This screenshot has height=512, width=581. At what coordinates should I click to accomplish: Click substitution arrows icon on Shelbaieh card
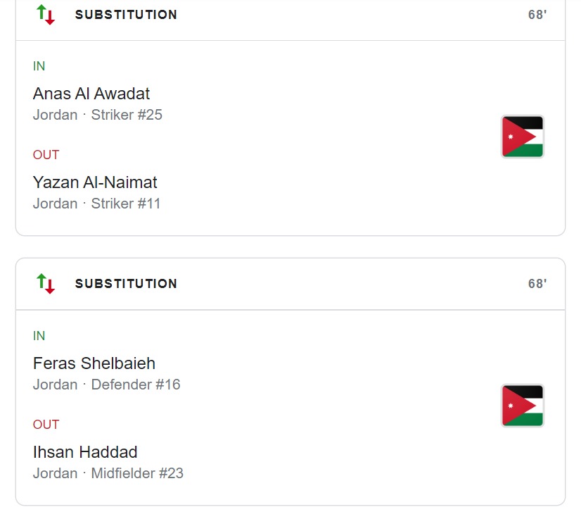coord(46,284)
